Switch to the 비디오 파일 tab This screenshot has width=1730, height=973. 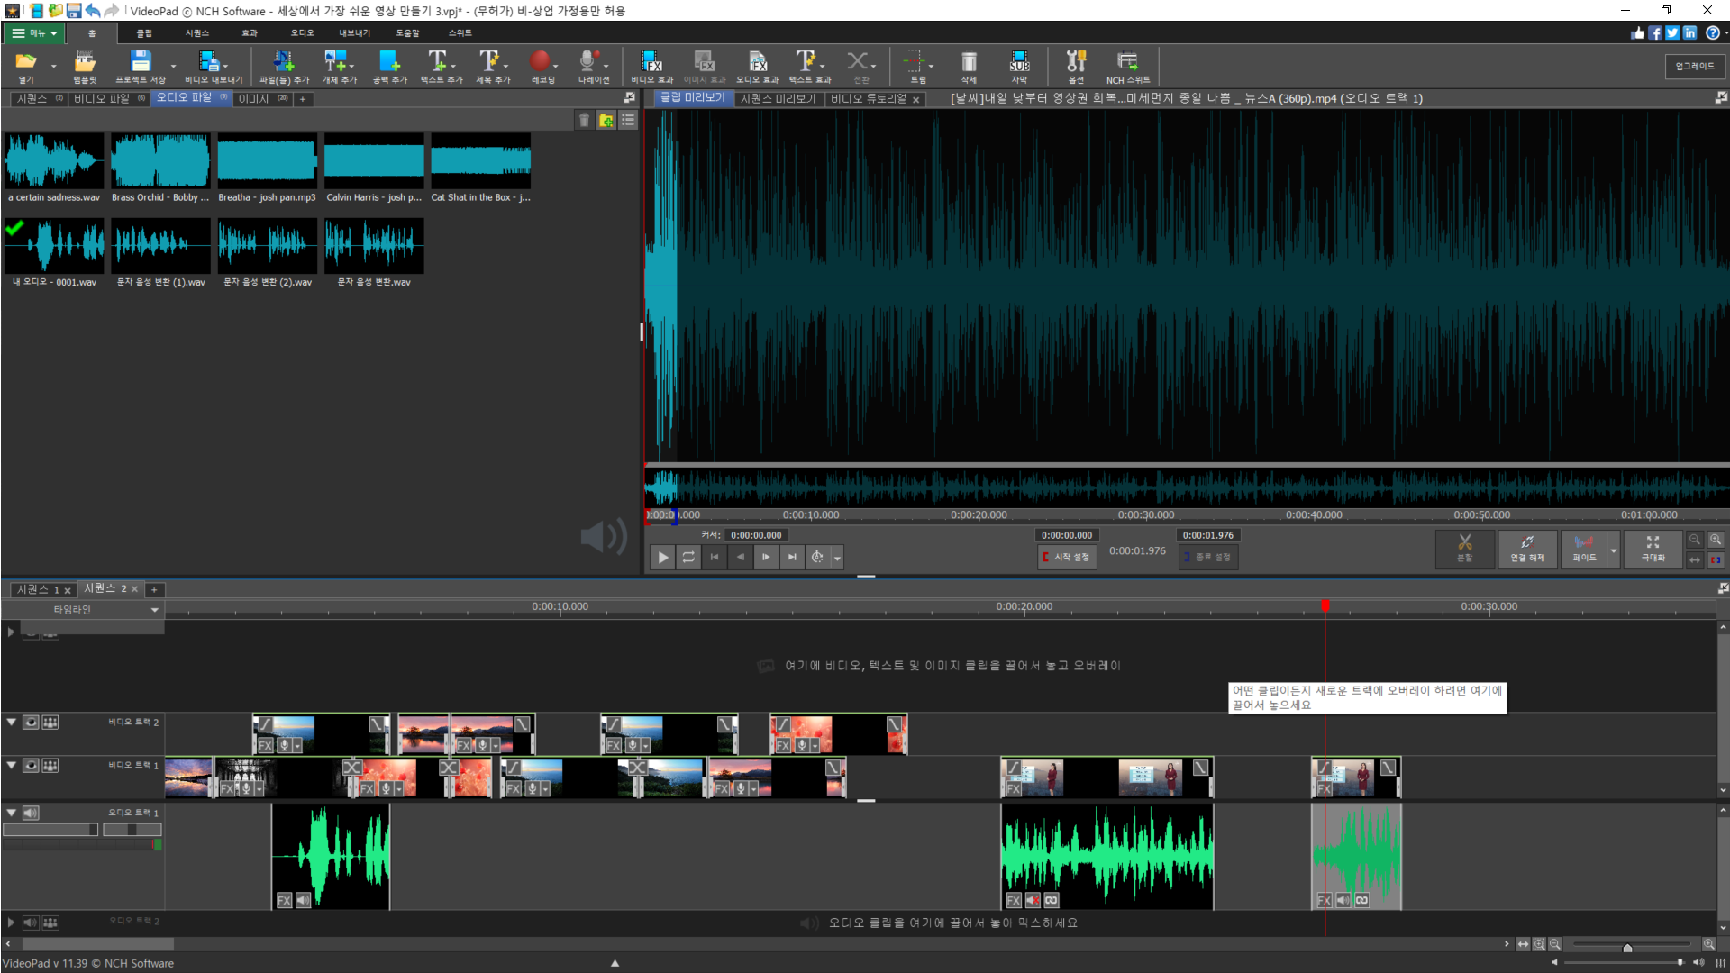click(102, 98)
